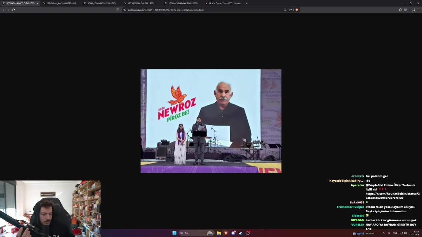422x237 pixels.
Task: Click username JR_solid in chat
Action: (358, 233)
